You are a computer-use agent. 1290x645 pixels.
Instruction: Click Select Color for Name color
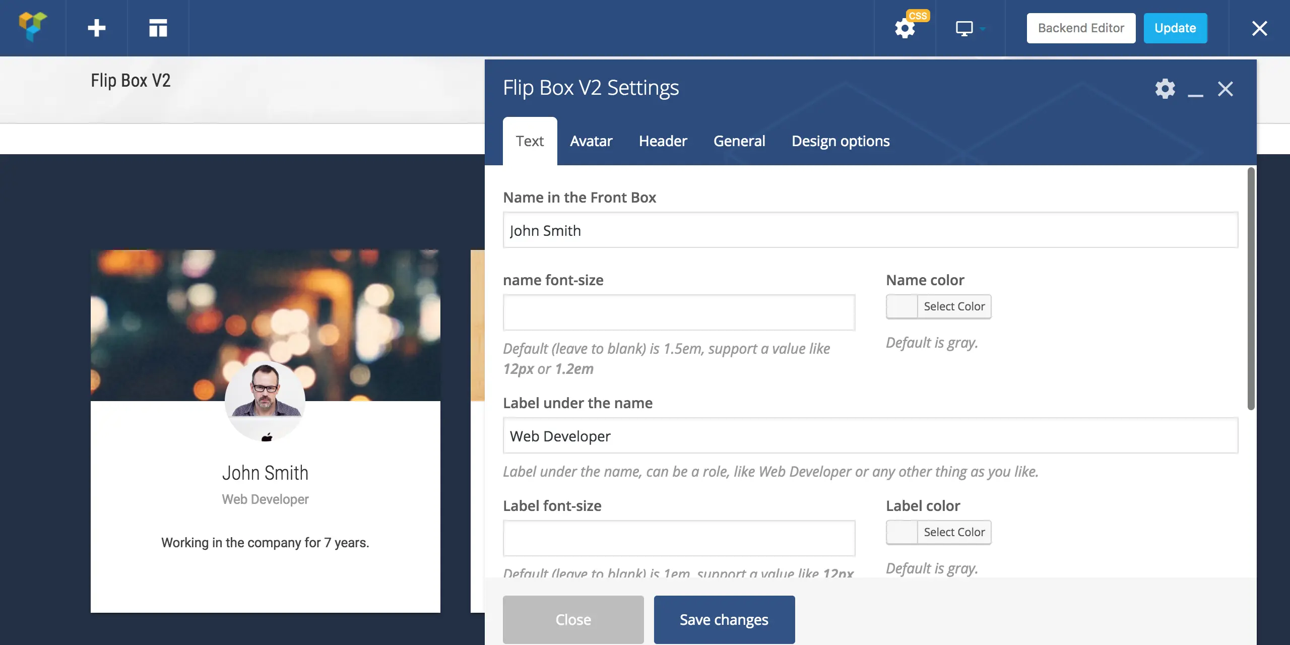click(954, 306)
